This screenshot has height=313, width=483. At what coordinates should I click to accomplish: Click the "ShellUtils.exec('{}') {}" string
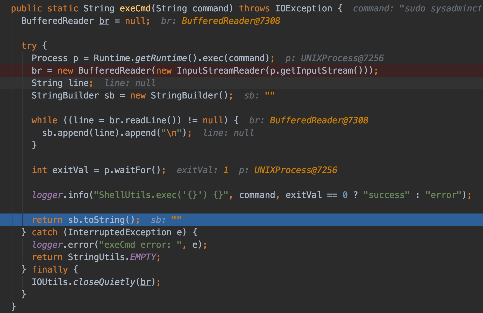[x=161, y=195]
